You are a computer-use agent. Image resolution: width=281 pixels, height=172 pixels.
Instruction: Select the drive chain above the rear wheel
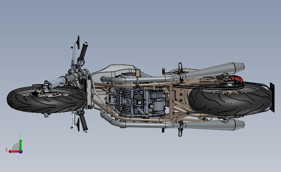(209, 86)
